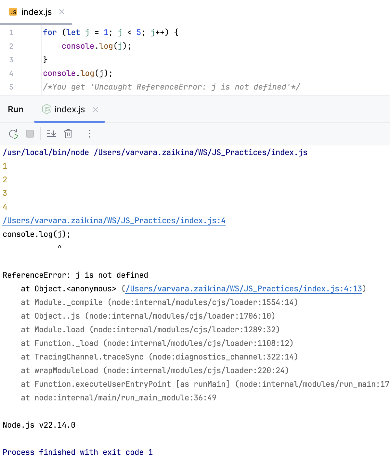Click the Node.js icon on the run tab
The width and height of the screenshot is (390, 464).
pyautogui.click(x=46, y=110)
